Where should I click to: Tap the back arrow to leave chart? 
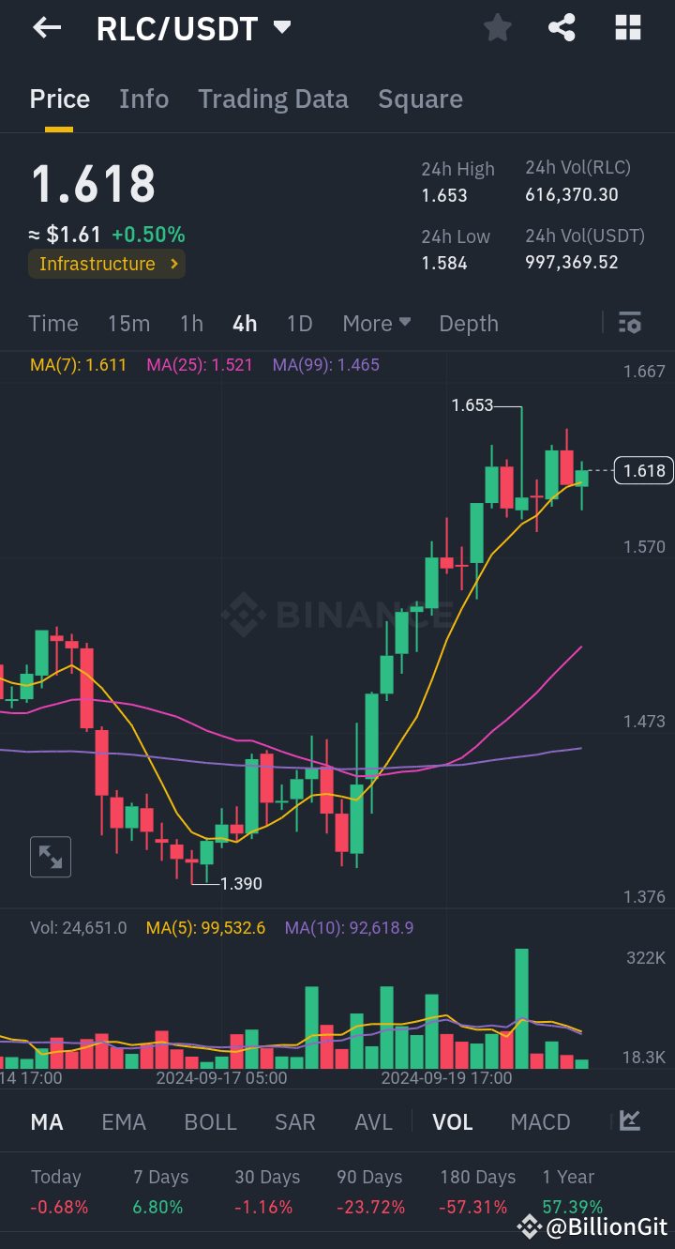tap(45, 27)
